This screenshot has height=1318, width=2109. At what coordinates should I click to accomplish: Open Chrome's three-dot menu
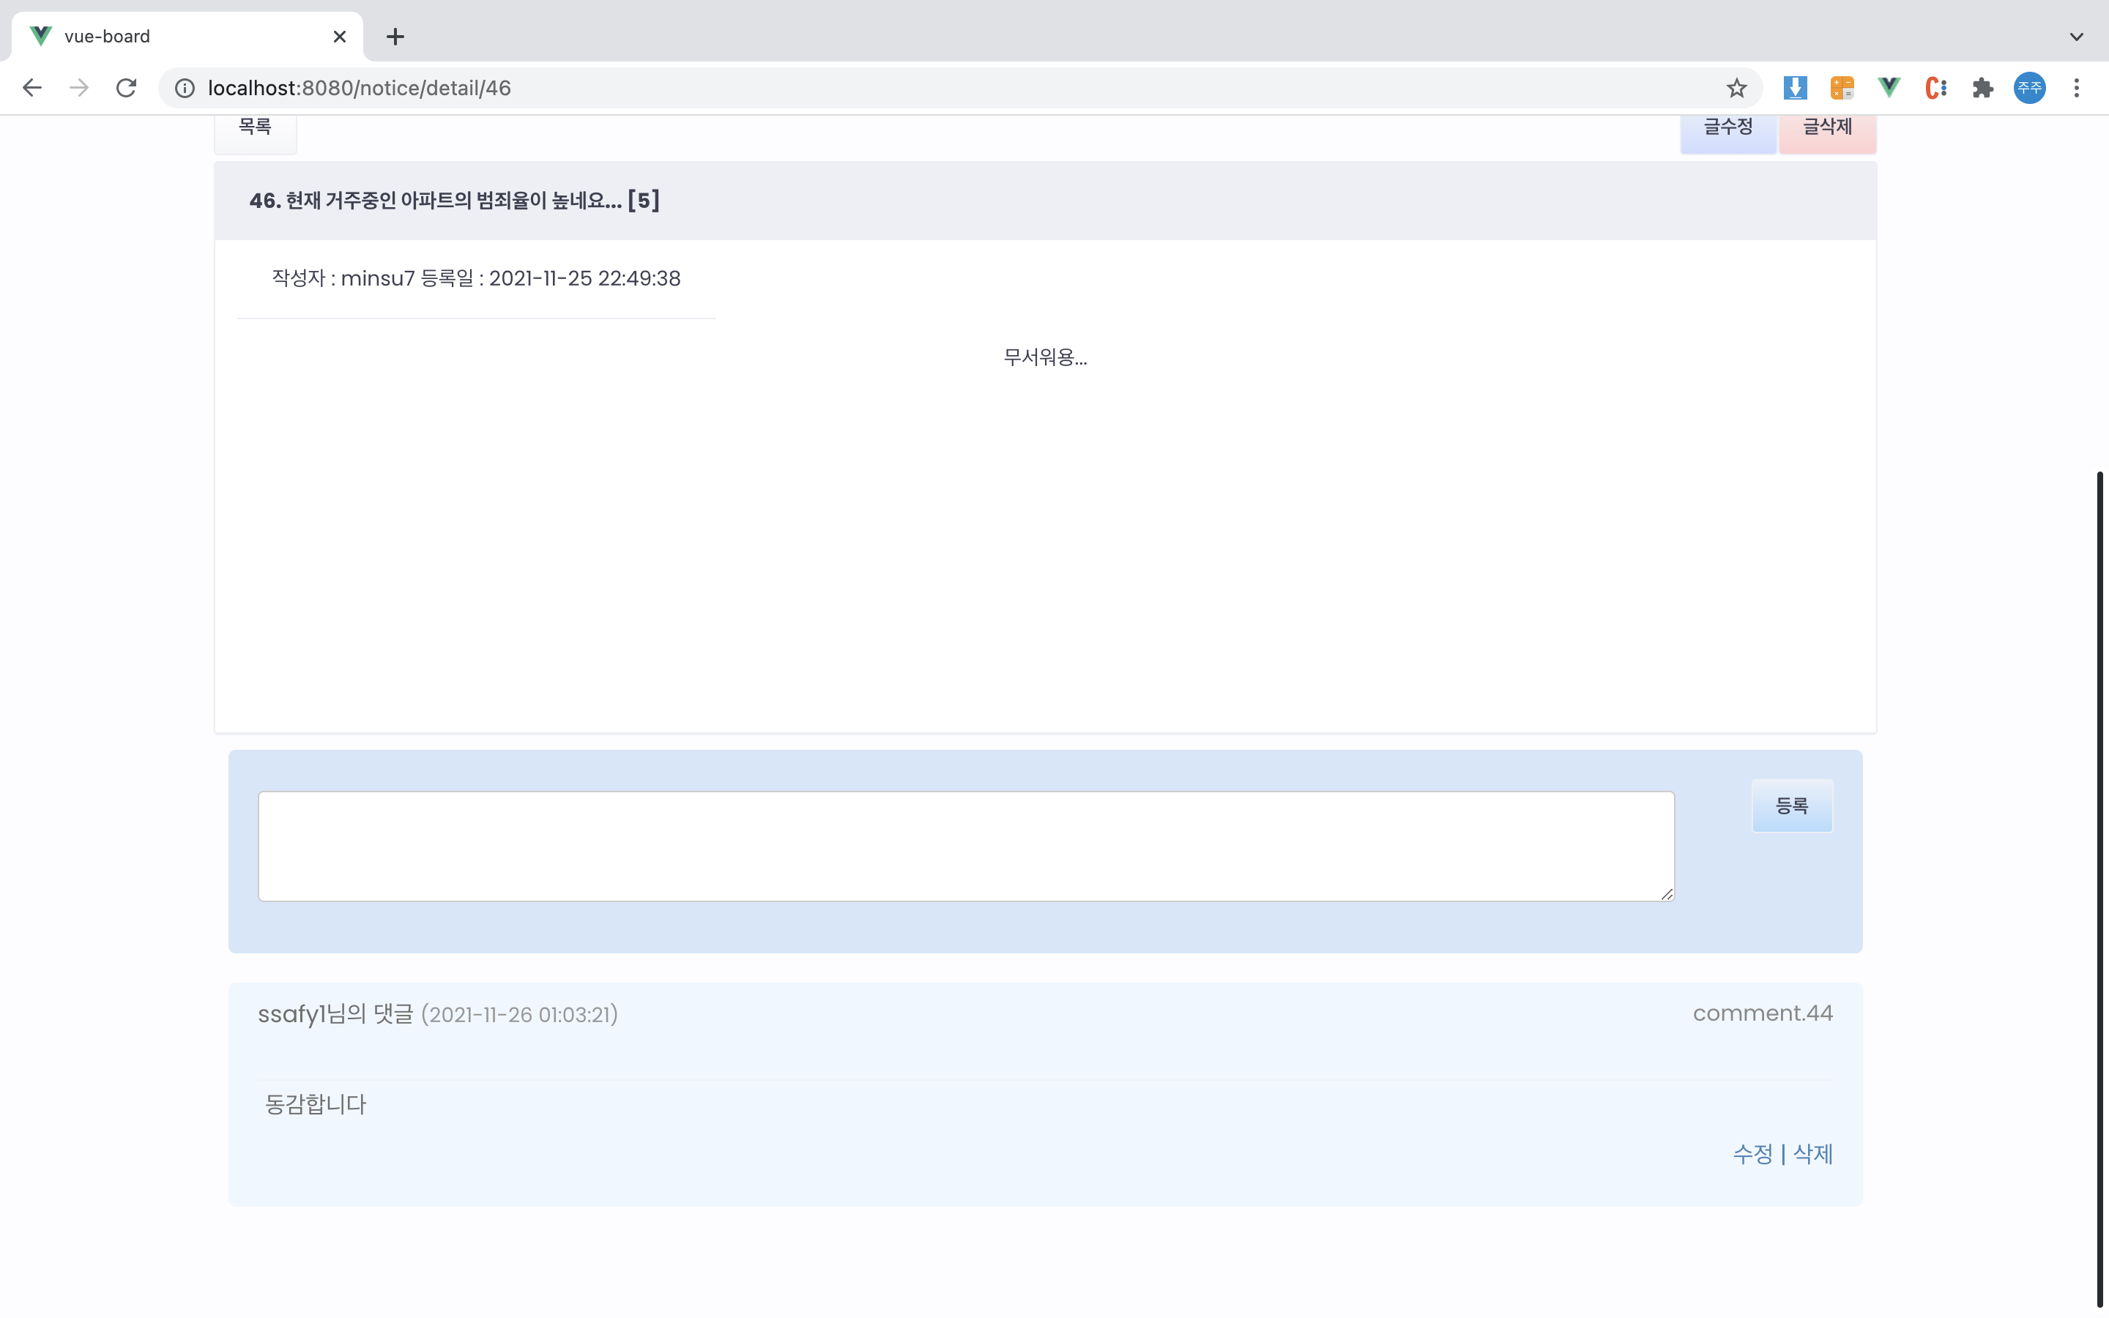click(x=2077, y=88)
